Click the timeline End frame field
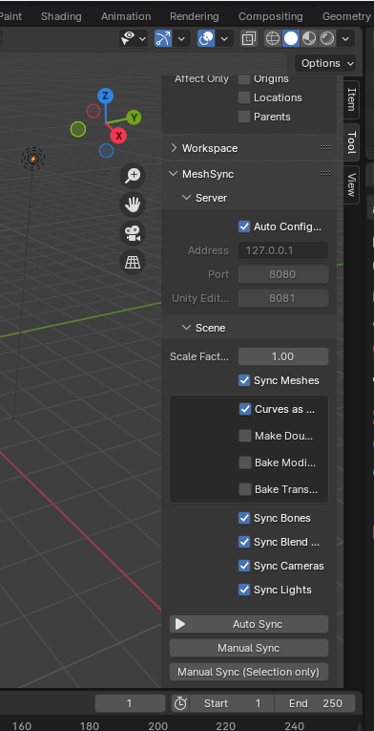This screenshot has width=374, height=731. point(315,703)
